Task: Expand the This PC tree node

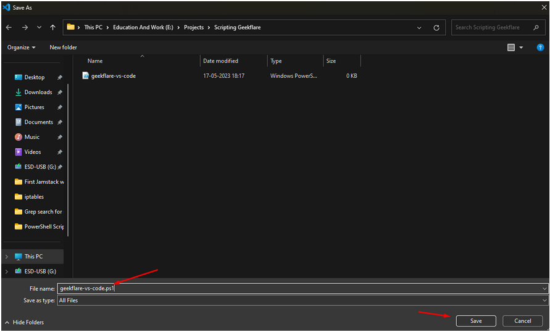Action: click(x=7, y=257)
